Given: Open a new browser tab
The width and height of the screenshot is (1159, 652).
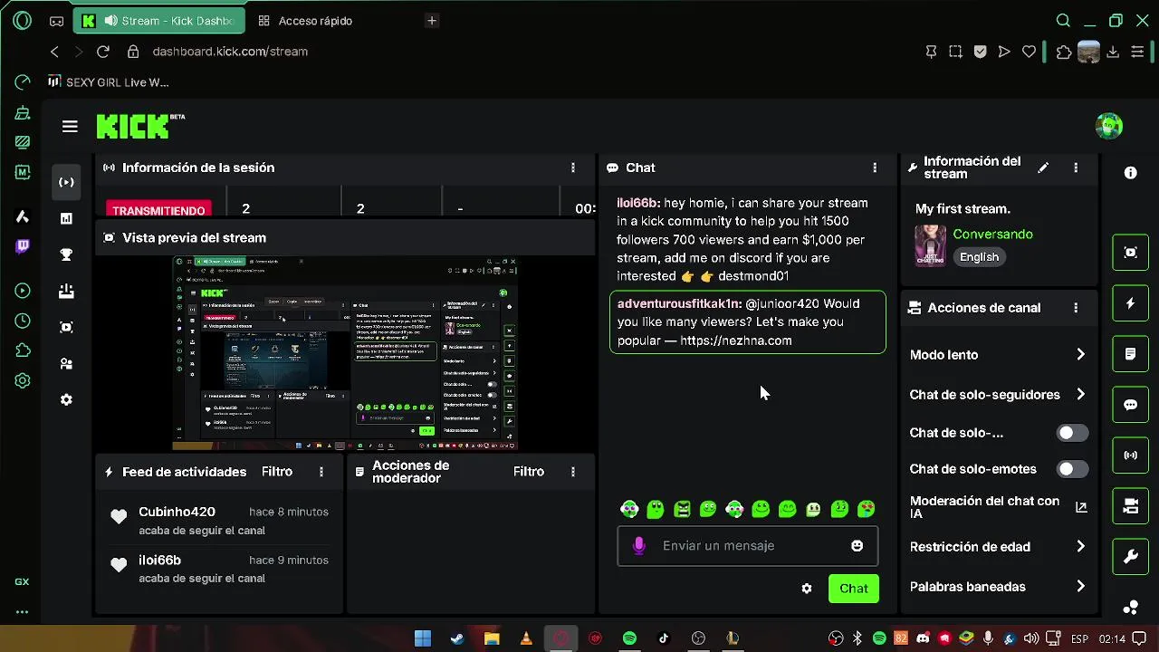Looking at the screenshot, I should 432,20.
